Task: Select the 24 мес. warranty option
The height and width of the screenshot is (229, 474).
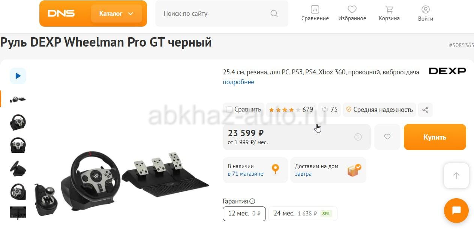Action: click(x=303, y=214)
